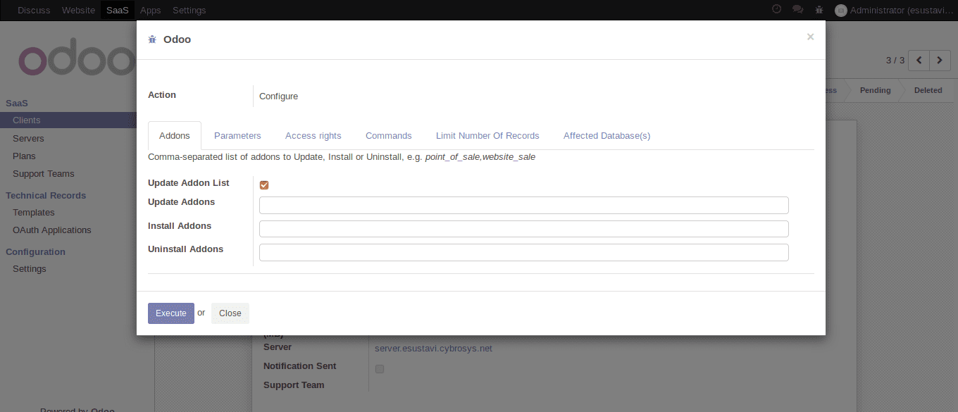The image size is (958, 412).
Task: Click the Uninstall Addons input field
Action: [x=524, y=252]
